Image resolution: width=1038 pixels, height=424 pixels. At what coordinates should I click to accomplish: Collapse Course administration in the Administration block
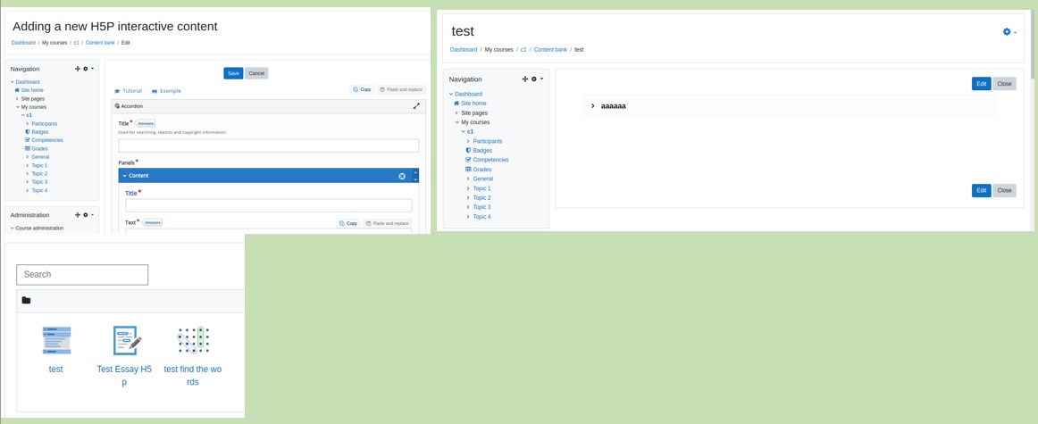point(12,229)
